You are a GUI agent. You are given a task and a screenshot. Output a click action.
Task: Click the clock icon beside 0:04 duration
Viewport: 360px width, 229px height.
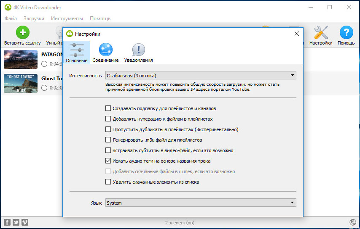44,64
